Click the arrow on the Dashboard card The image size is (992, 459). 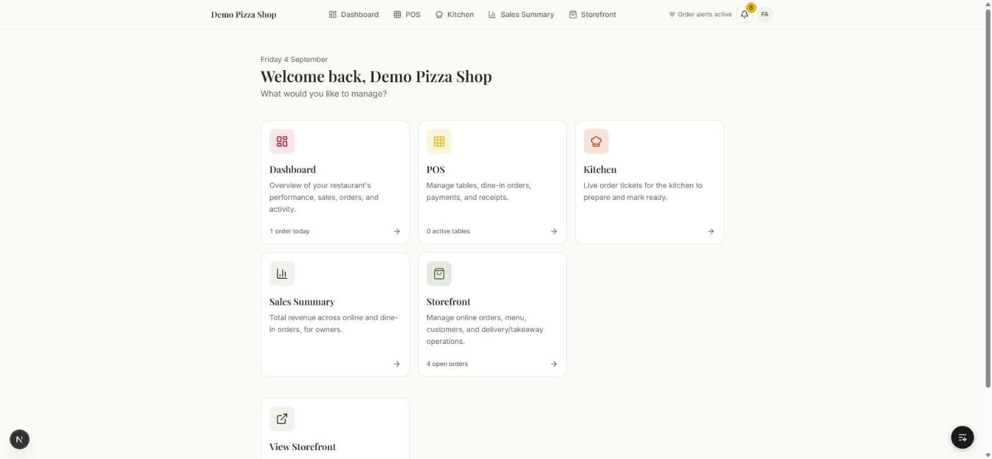point(397,231)
